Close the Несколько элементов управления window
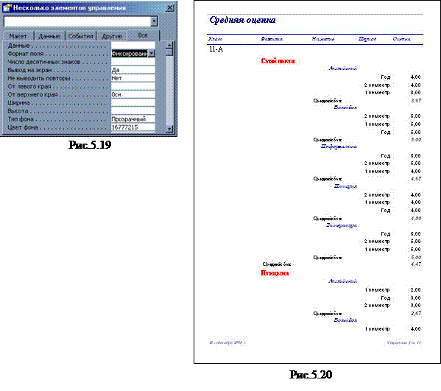 169,8
